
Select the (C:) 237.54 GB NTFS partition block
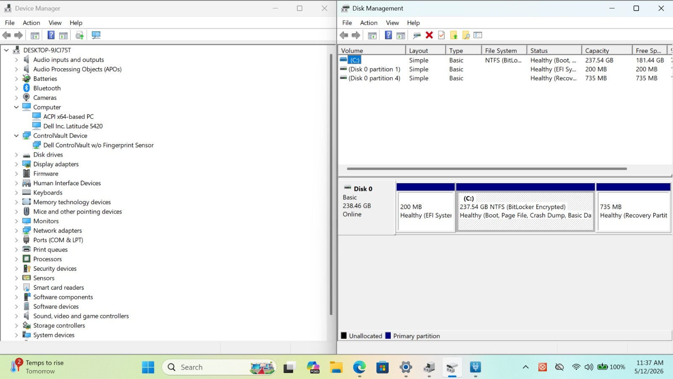525,207
